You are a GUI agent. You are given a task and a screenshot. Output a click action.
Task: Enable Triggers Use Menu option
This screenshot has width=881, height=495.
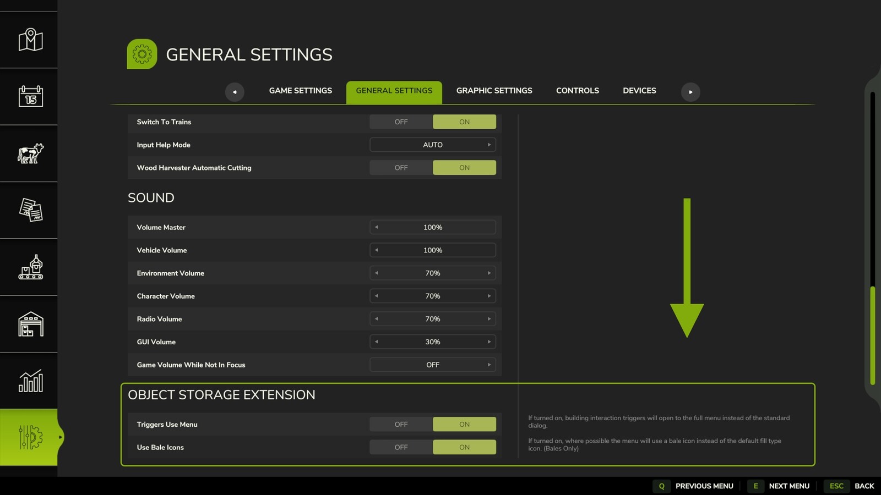point(464,424)
